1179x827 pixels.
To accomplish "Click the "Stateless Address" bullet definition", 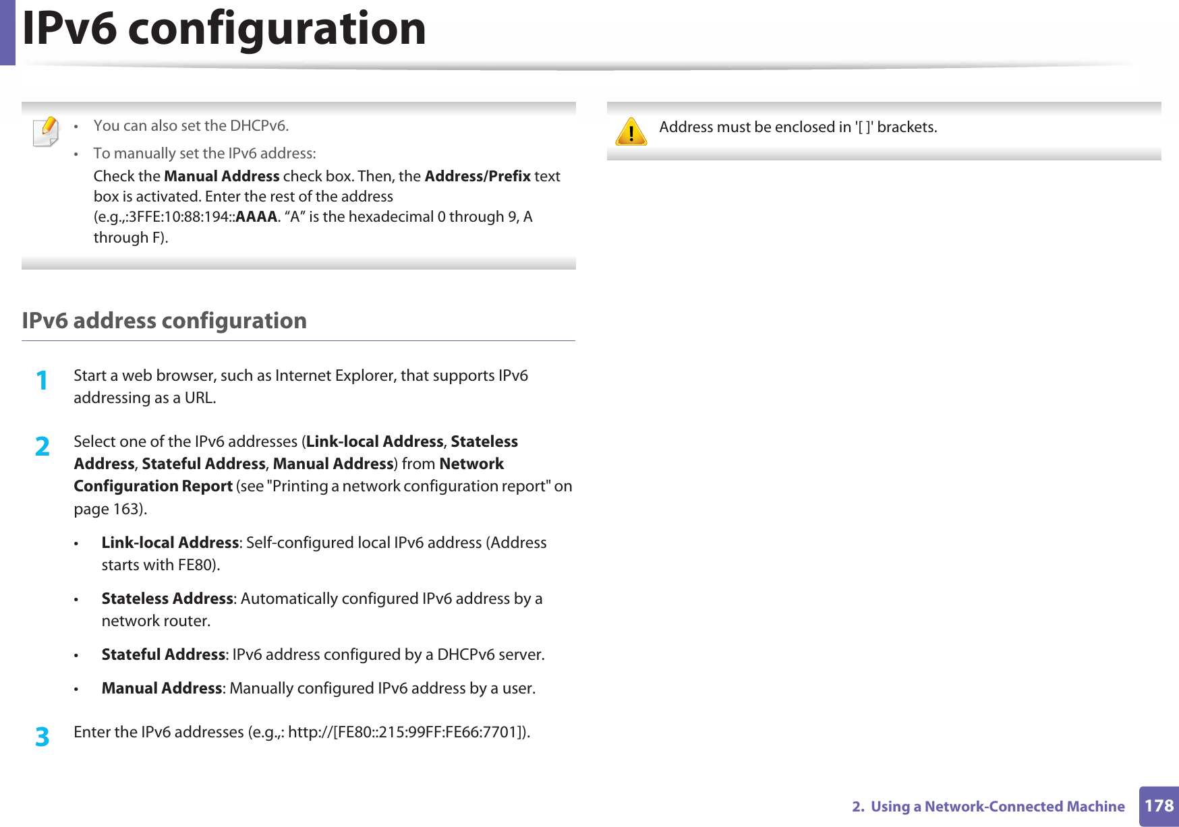I will point(322,609).
